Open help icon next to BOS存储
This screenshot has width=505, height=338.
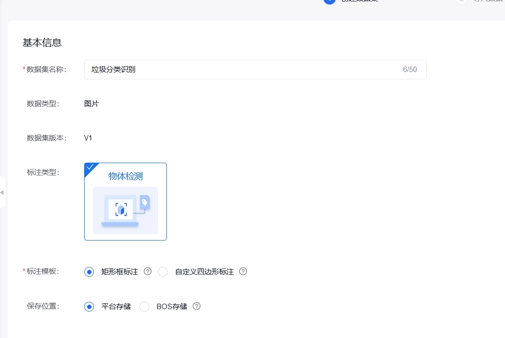pyautogui.click(x=196, y=306)
